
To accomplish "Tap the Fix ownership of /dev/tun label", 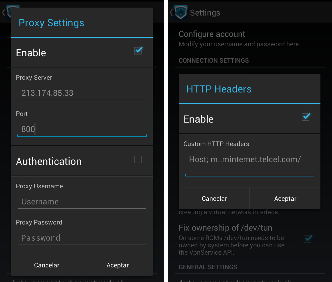I will [225, 228].
